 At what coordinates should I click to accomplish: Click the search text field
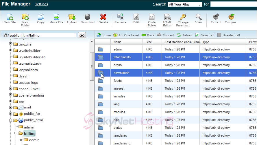(233, 4)
